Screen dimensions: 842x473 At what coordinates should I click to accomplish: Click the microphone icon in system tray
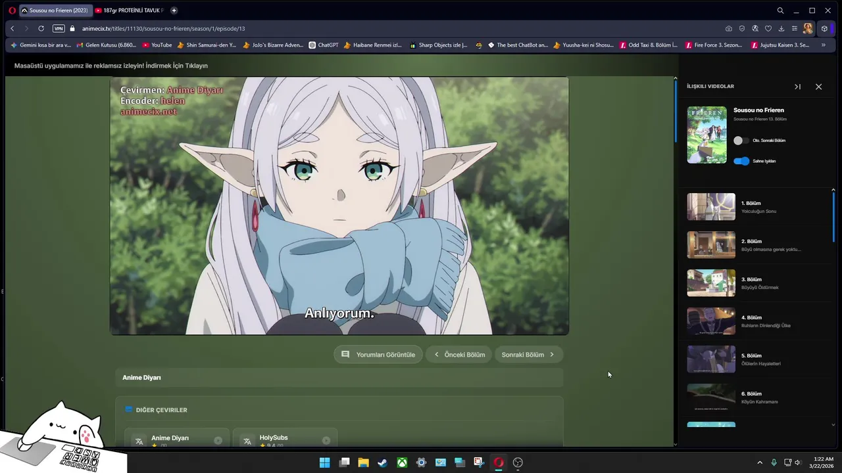pos(774,462)
